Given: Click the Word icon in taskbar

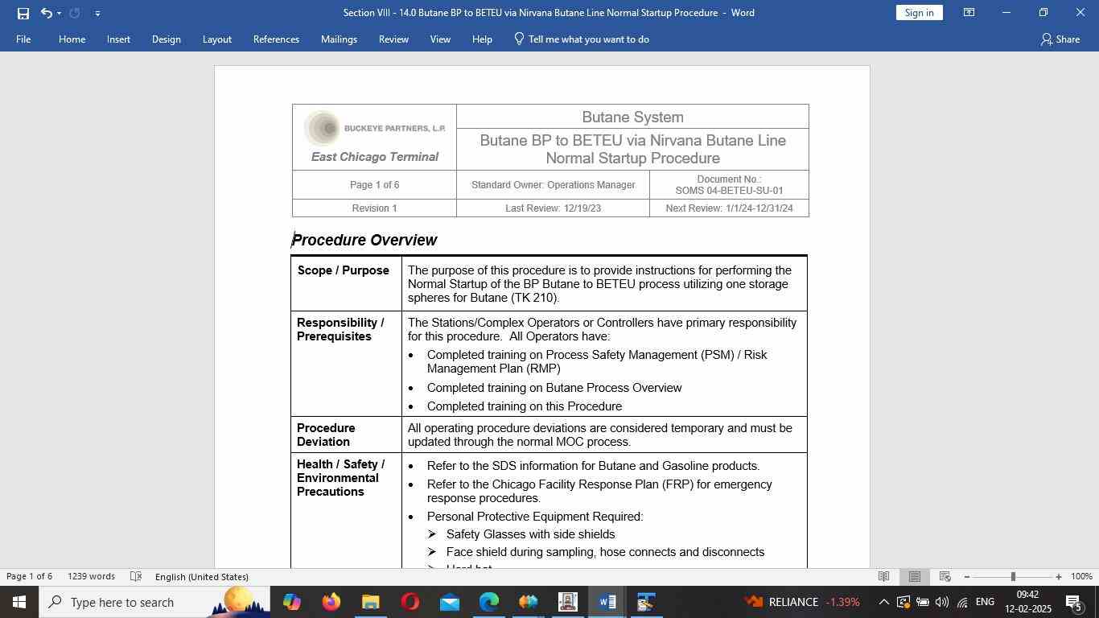Looking at the screenshot, I should (607, 602).
